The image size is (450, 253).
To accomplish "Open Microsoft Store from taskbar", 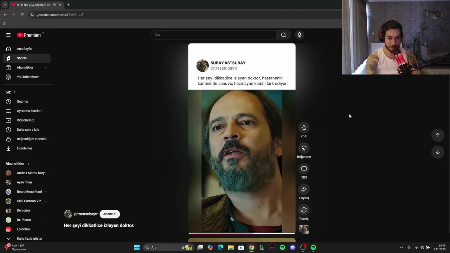I will pyautogui.click(x=241, y=247).
